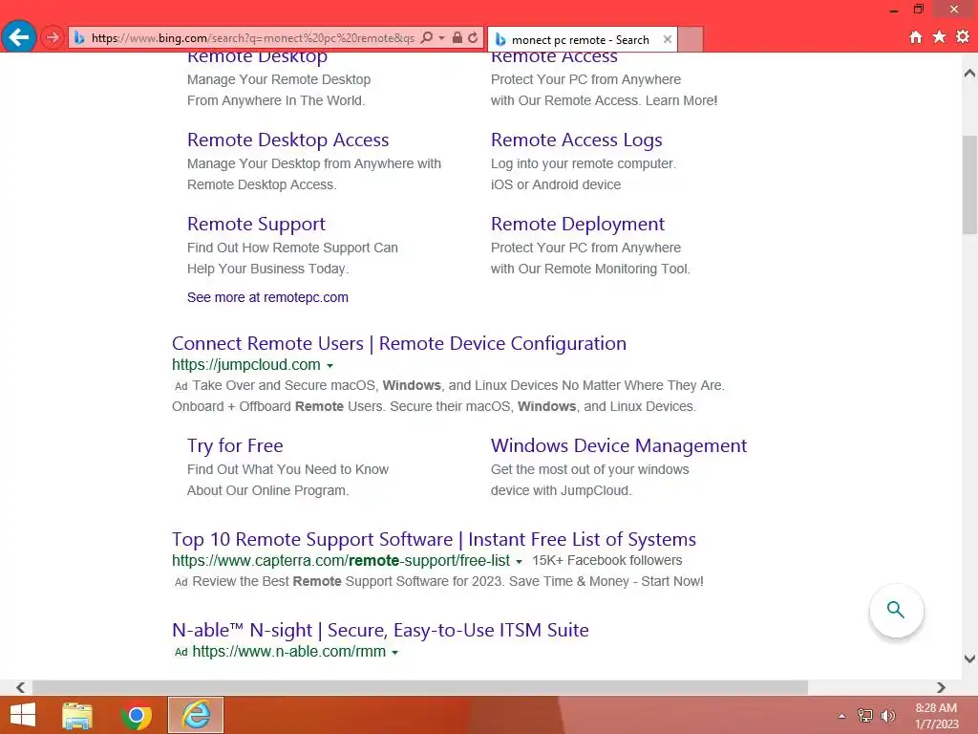This screenshot has width=978, height=734.
Task: Open 'Connect Remote Users | Remote Device Configuration' result
Action: point(399,343)
